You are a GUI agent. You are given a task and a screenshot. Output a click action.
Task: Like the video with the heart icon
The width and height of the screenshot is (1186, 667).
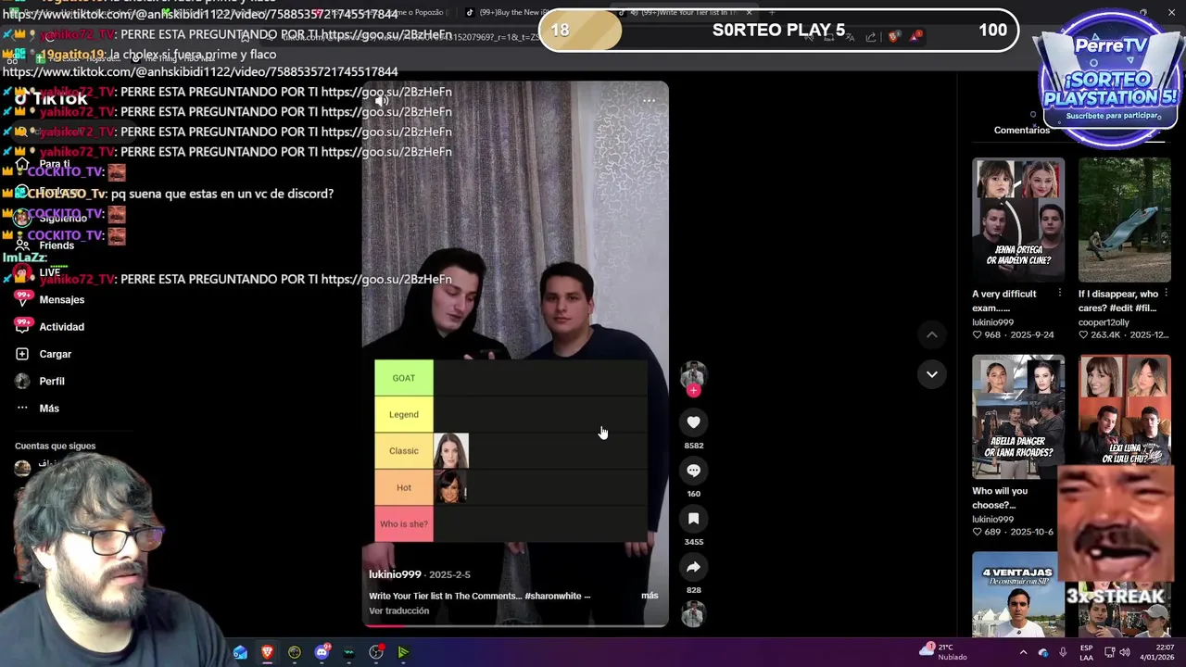click(x=693, y=422)
